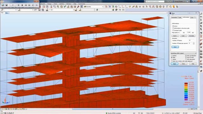The image size is (203, 114).
Task: Click the Results (FEM) available status indicator
Action: (114, 113)
